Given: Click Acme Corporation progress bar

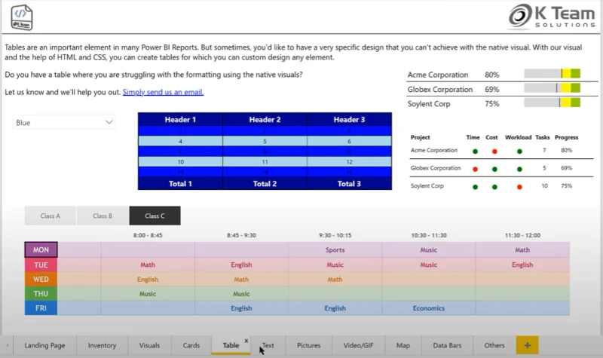Looking at the screenshot, I should [x=552, y=73].
